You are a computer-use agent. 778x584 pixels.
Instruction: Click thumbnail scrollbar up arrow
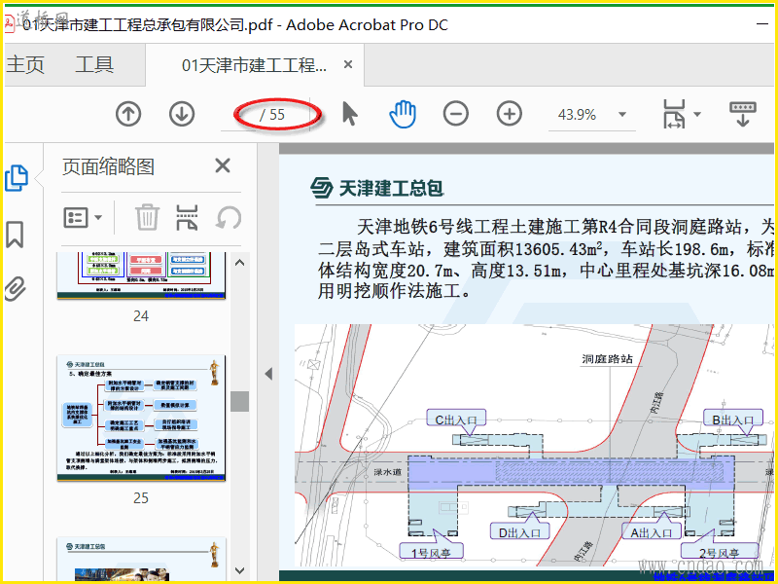[x=239, y=263]
